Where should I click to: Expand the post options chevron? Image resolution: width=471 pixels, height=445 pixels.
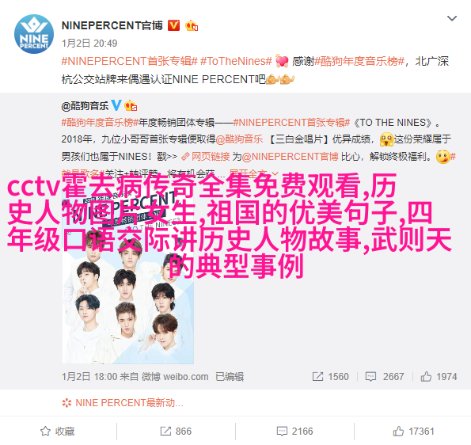click(x=452, y=19)
